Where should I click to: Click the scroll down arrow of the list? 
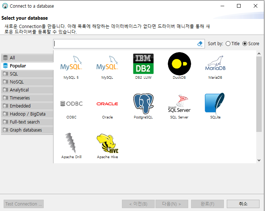click(259, 160)
